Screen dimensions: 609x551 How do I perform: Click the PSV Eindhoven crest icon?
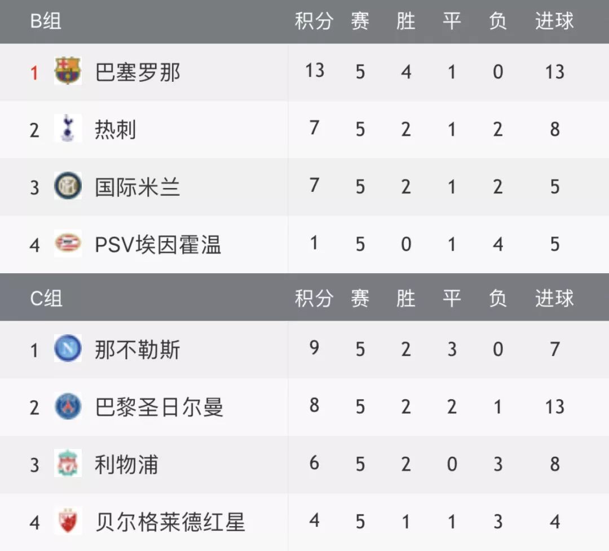point(68,244)
